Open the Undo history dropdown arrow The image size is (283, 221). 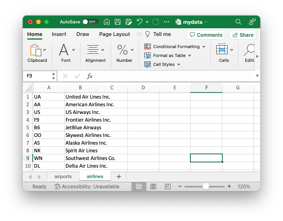click(147, 22)
